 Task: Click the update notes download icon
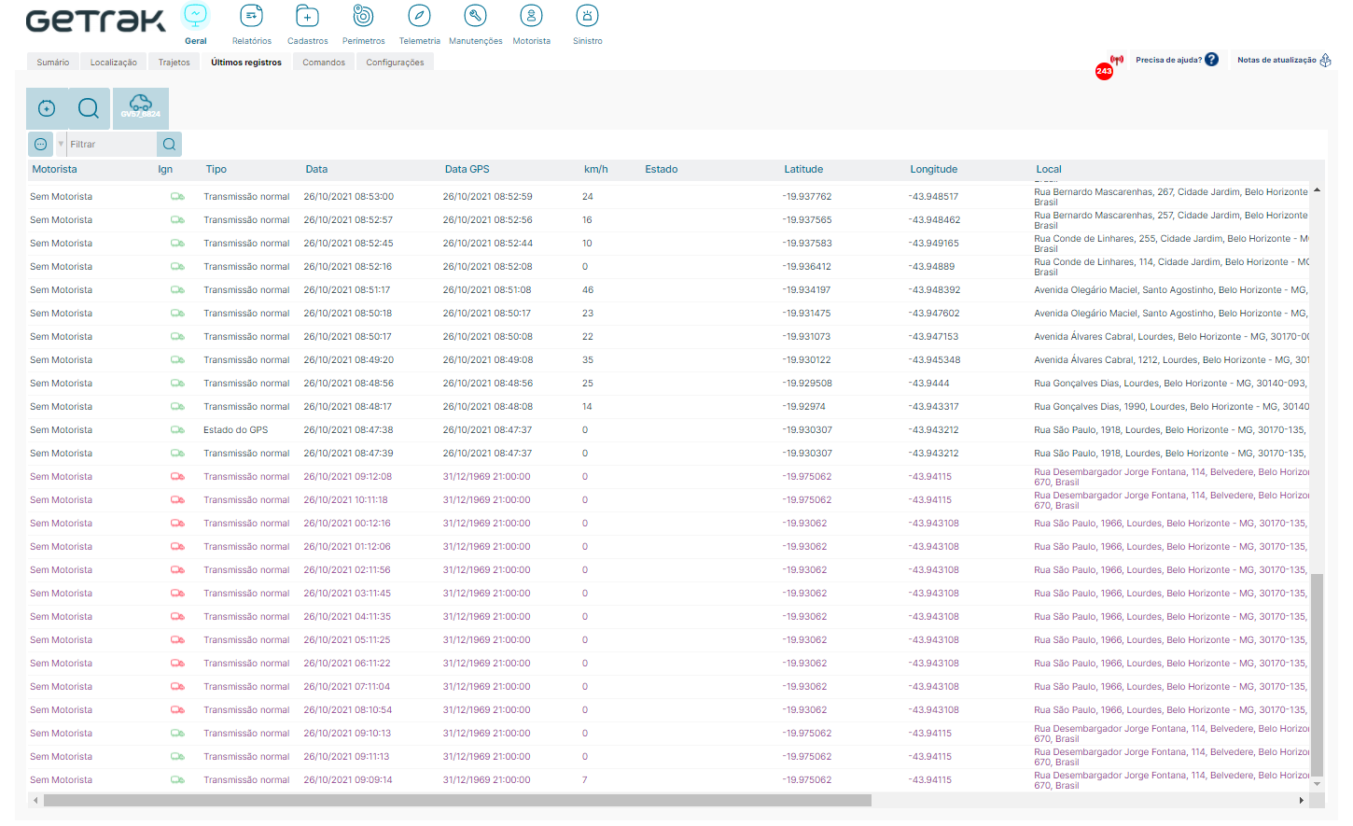pyautogui.click(x=1325, y=60)
